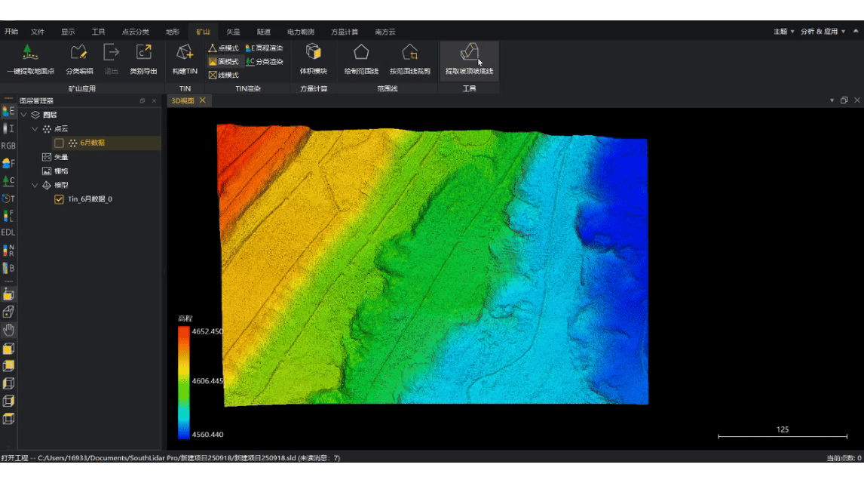
Task: Open the 主题 theme dropdown
Action: click(x=783, y=32)
